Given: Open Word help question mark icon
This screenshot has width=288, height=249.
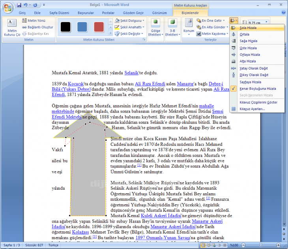Looking at the screenshot, I should tap(283, 13).
